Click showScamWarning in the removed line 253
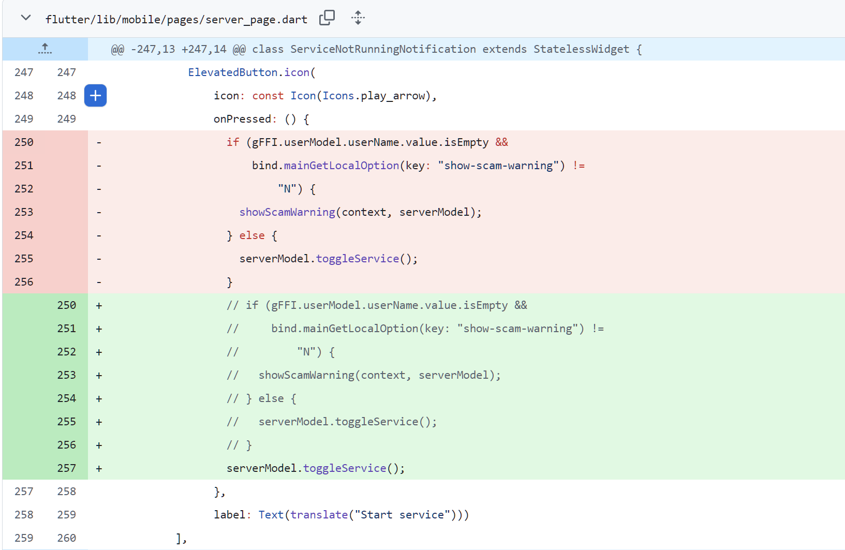Screen dimensions: 845x550 pyautogui.click(x=287, y=212)
